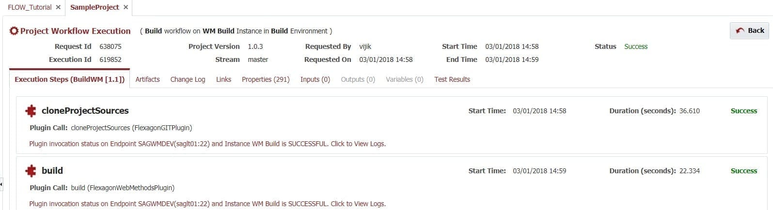The height and width of the screenshot is (210, 773).
Task: Click the cloneProjectSources plugin puzzle icon
Action: coord(31,111)
